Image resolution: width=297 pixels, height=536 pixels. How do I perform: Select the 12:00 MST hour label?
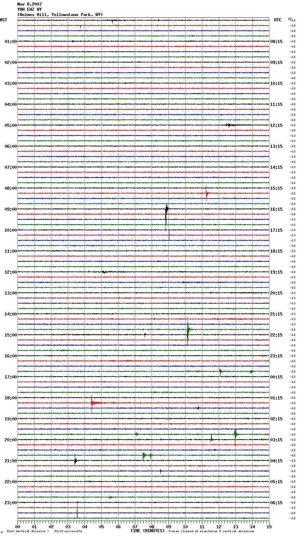[x=10, y=272]
